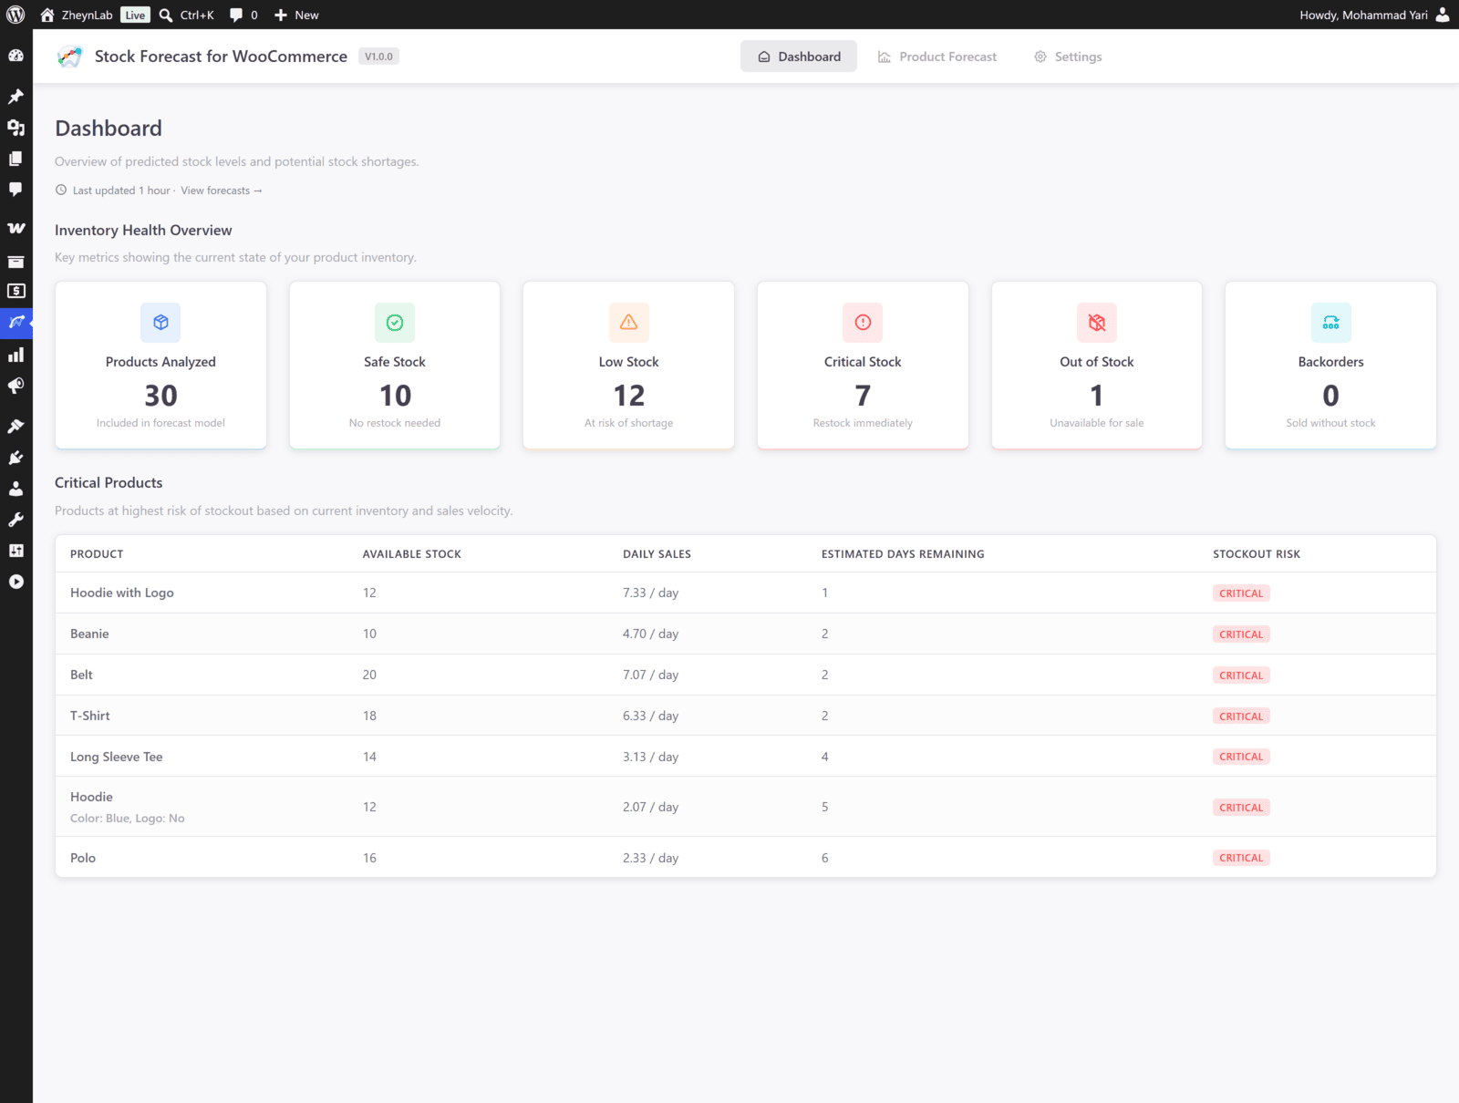Click the Critical Stock alert icon
1459x1103 pixels.
click(x=863, y=323)
